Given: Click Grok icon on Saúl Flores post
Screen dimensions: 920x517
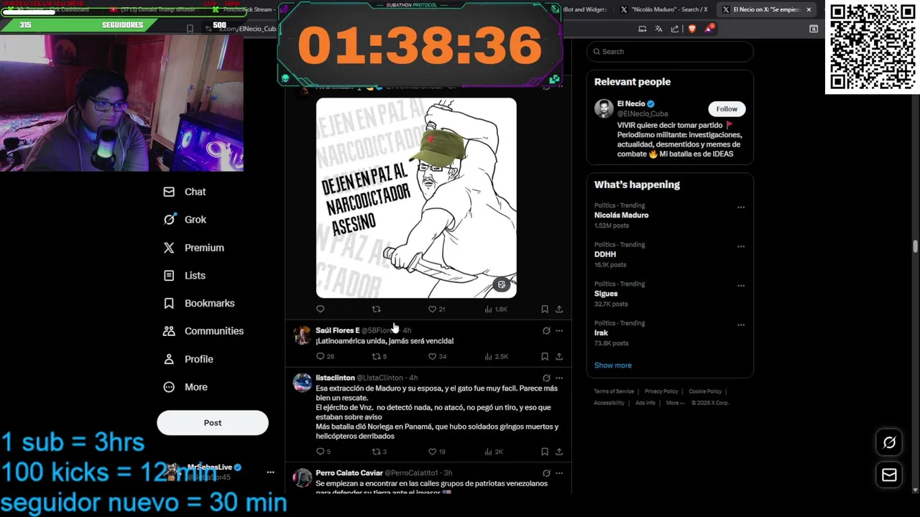Looking at the screenshot, I should 546,331.
